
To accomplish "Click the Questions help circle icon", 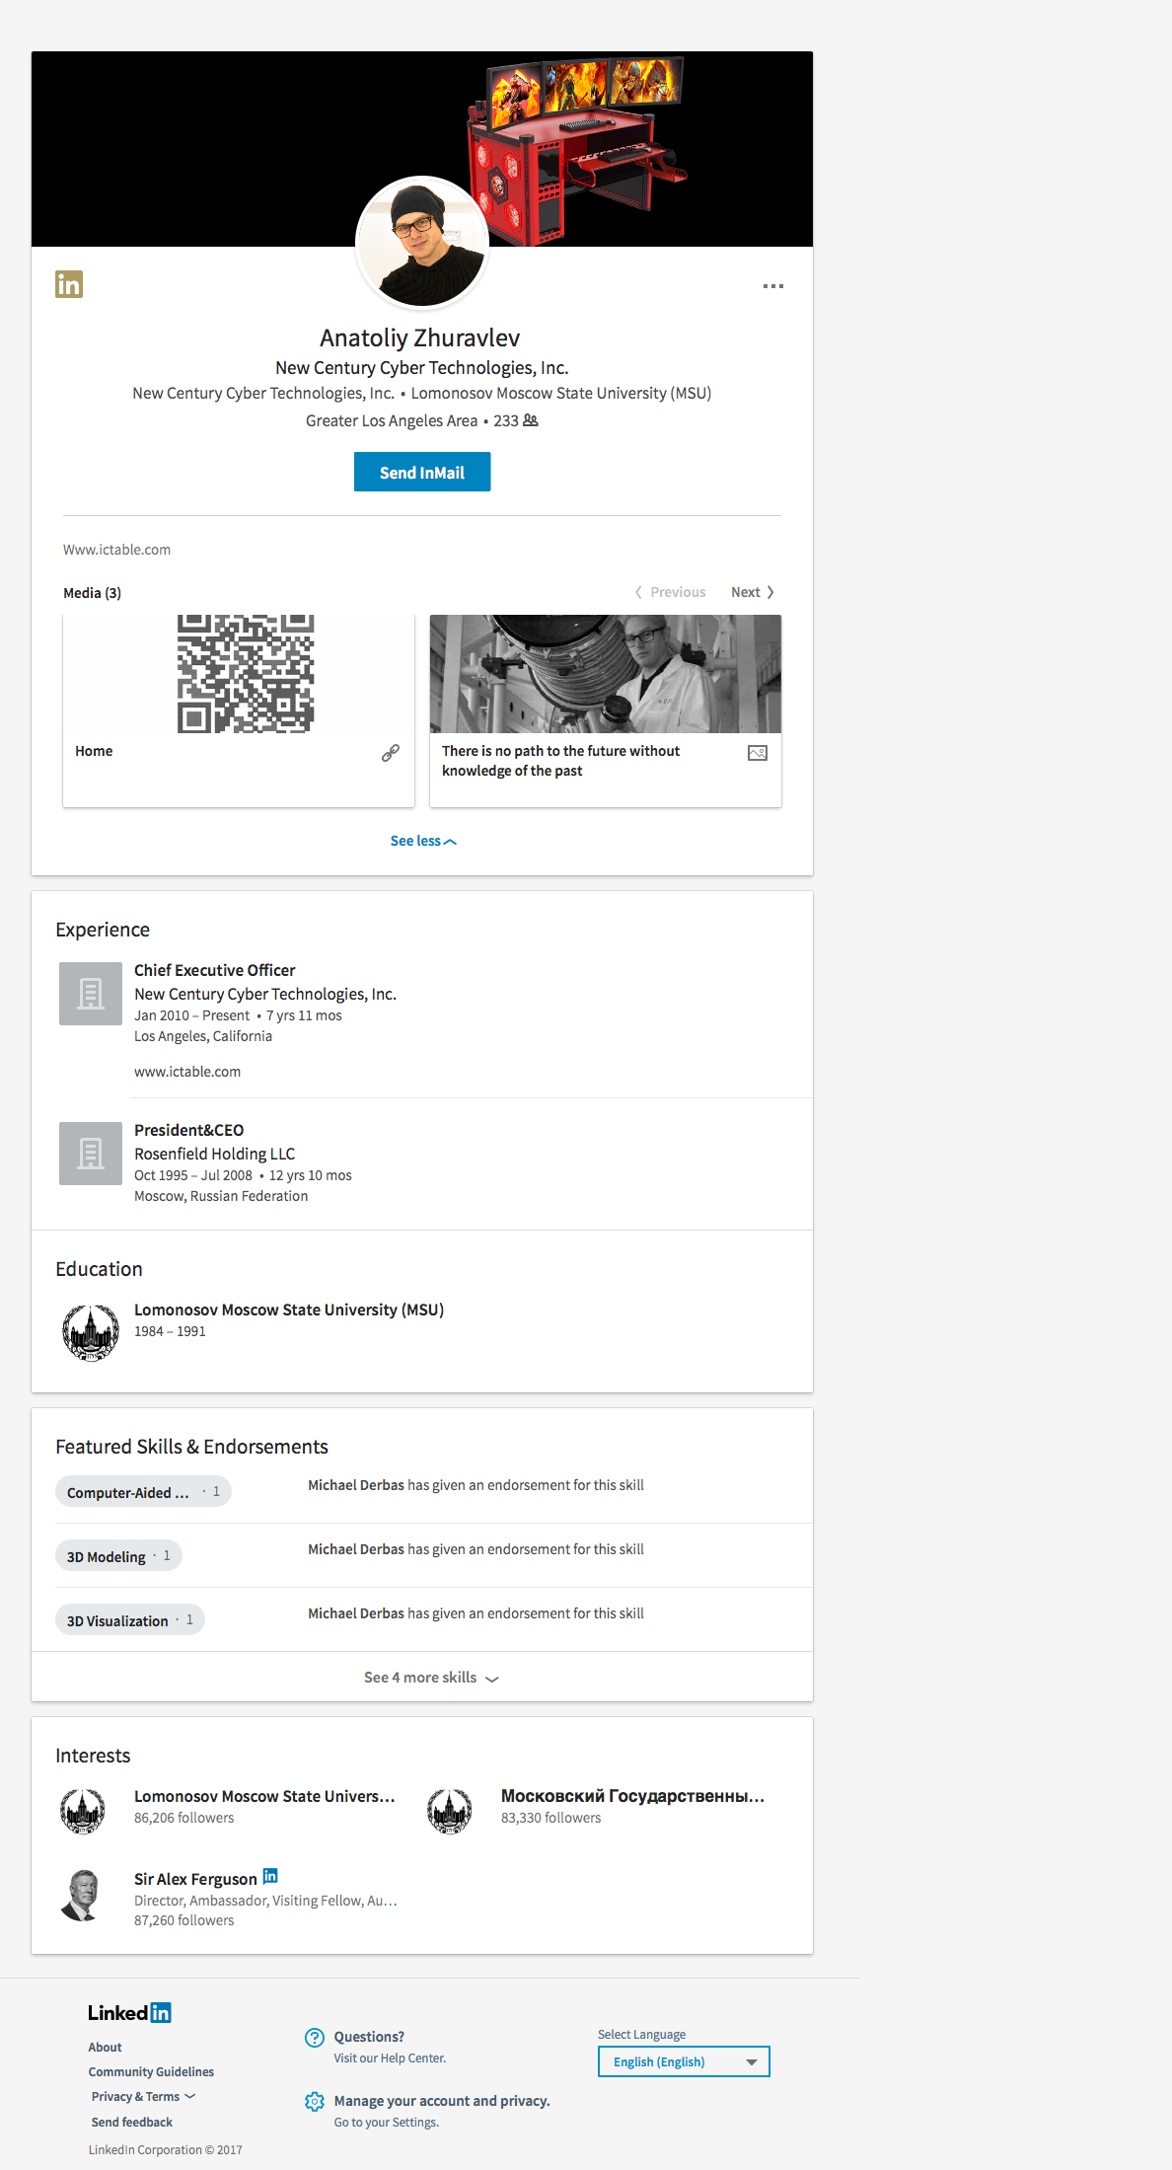I will click(x=315, y=2038).
